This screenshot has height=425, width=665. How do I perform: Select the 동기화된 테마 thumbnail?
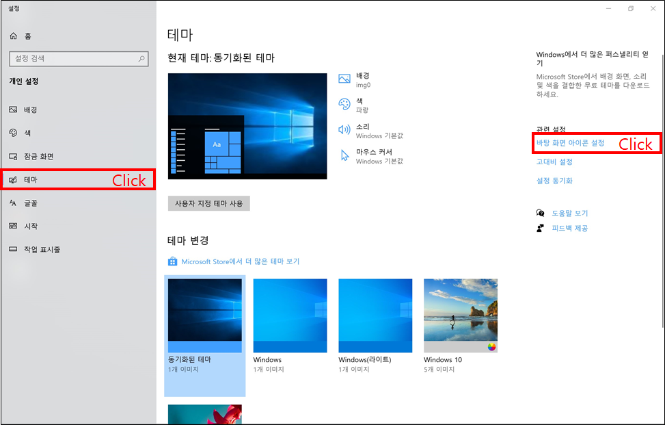[x=205, y=315]
